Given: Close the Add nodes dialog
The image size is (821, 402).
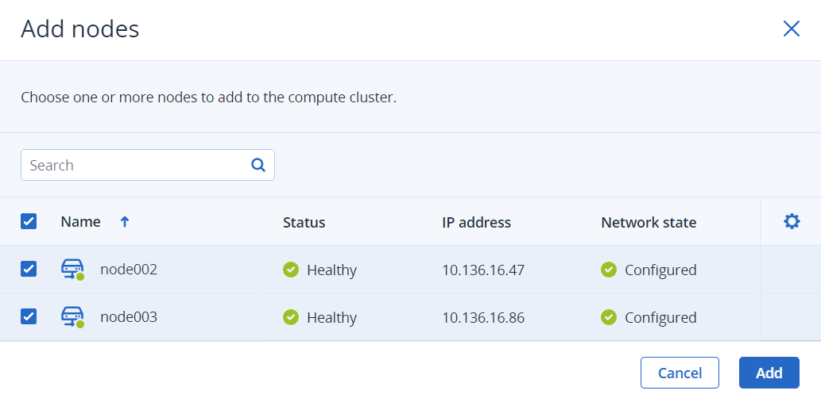Looking at the screenshot, I should (791, 29).
